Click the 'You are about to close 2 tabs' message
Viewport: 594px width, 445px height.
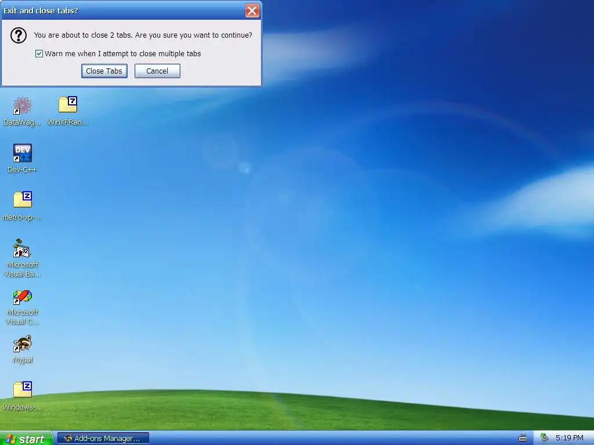143,35
